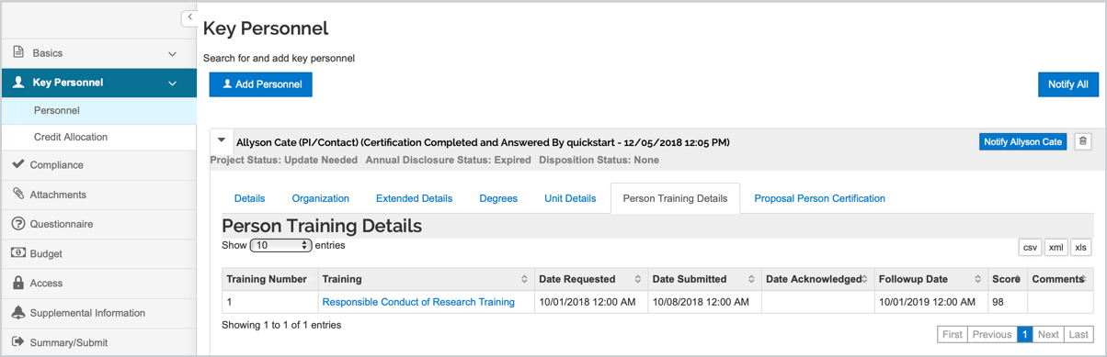This screenshot has width=1107, height=357.
Task: Open the Credit Allocation sidebar item
Action: coord(98,137)
